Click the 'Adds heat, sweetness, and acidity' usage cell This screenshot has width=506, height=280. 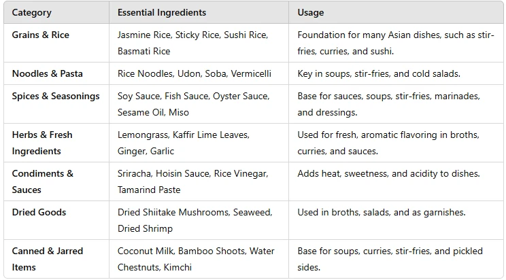tap(396, 181)
